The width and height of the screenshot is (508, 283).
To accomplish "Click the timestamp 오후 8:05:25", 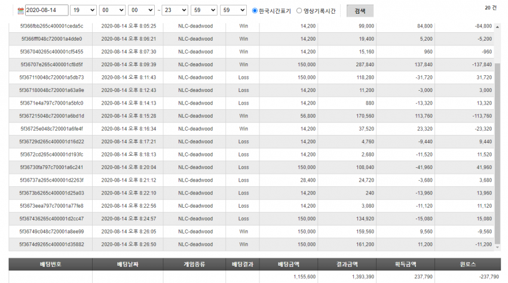I will (142, 26).
